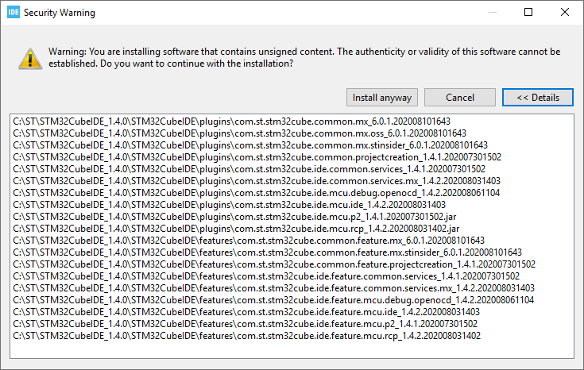
Task: Select plugins ide.mcu.p2_1.4.1 jar line
Action: (234, 217)
